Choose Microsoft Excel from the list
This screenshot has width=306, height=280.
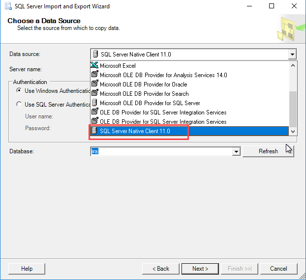pos(189,65)
